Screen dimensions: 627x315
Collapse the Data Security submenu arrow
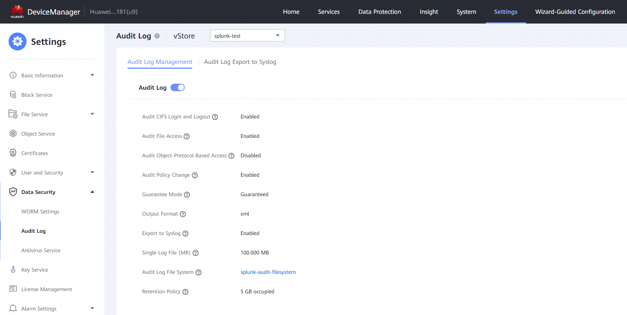[x=92, y=192]
